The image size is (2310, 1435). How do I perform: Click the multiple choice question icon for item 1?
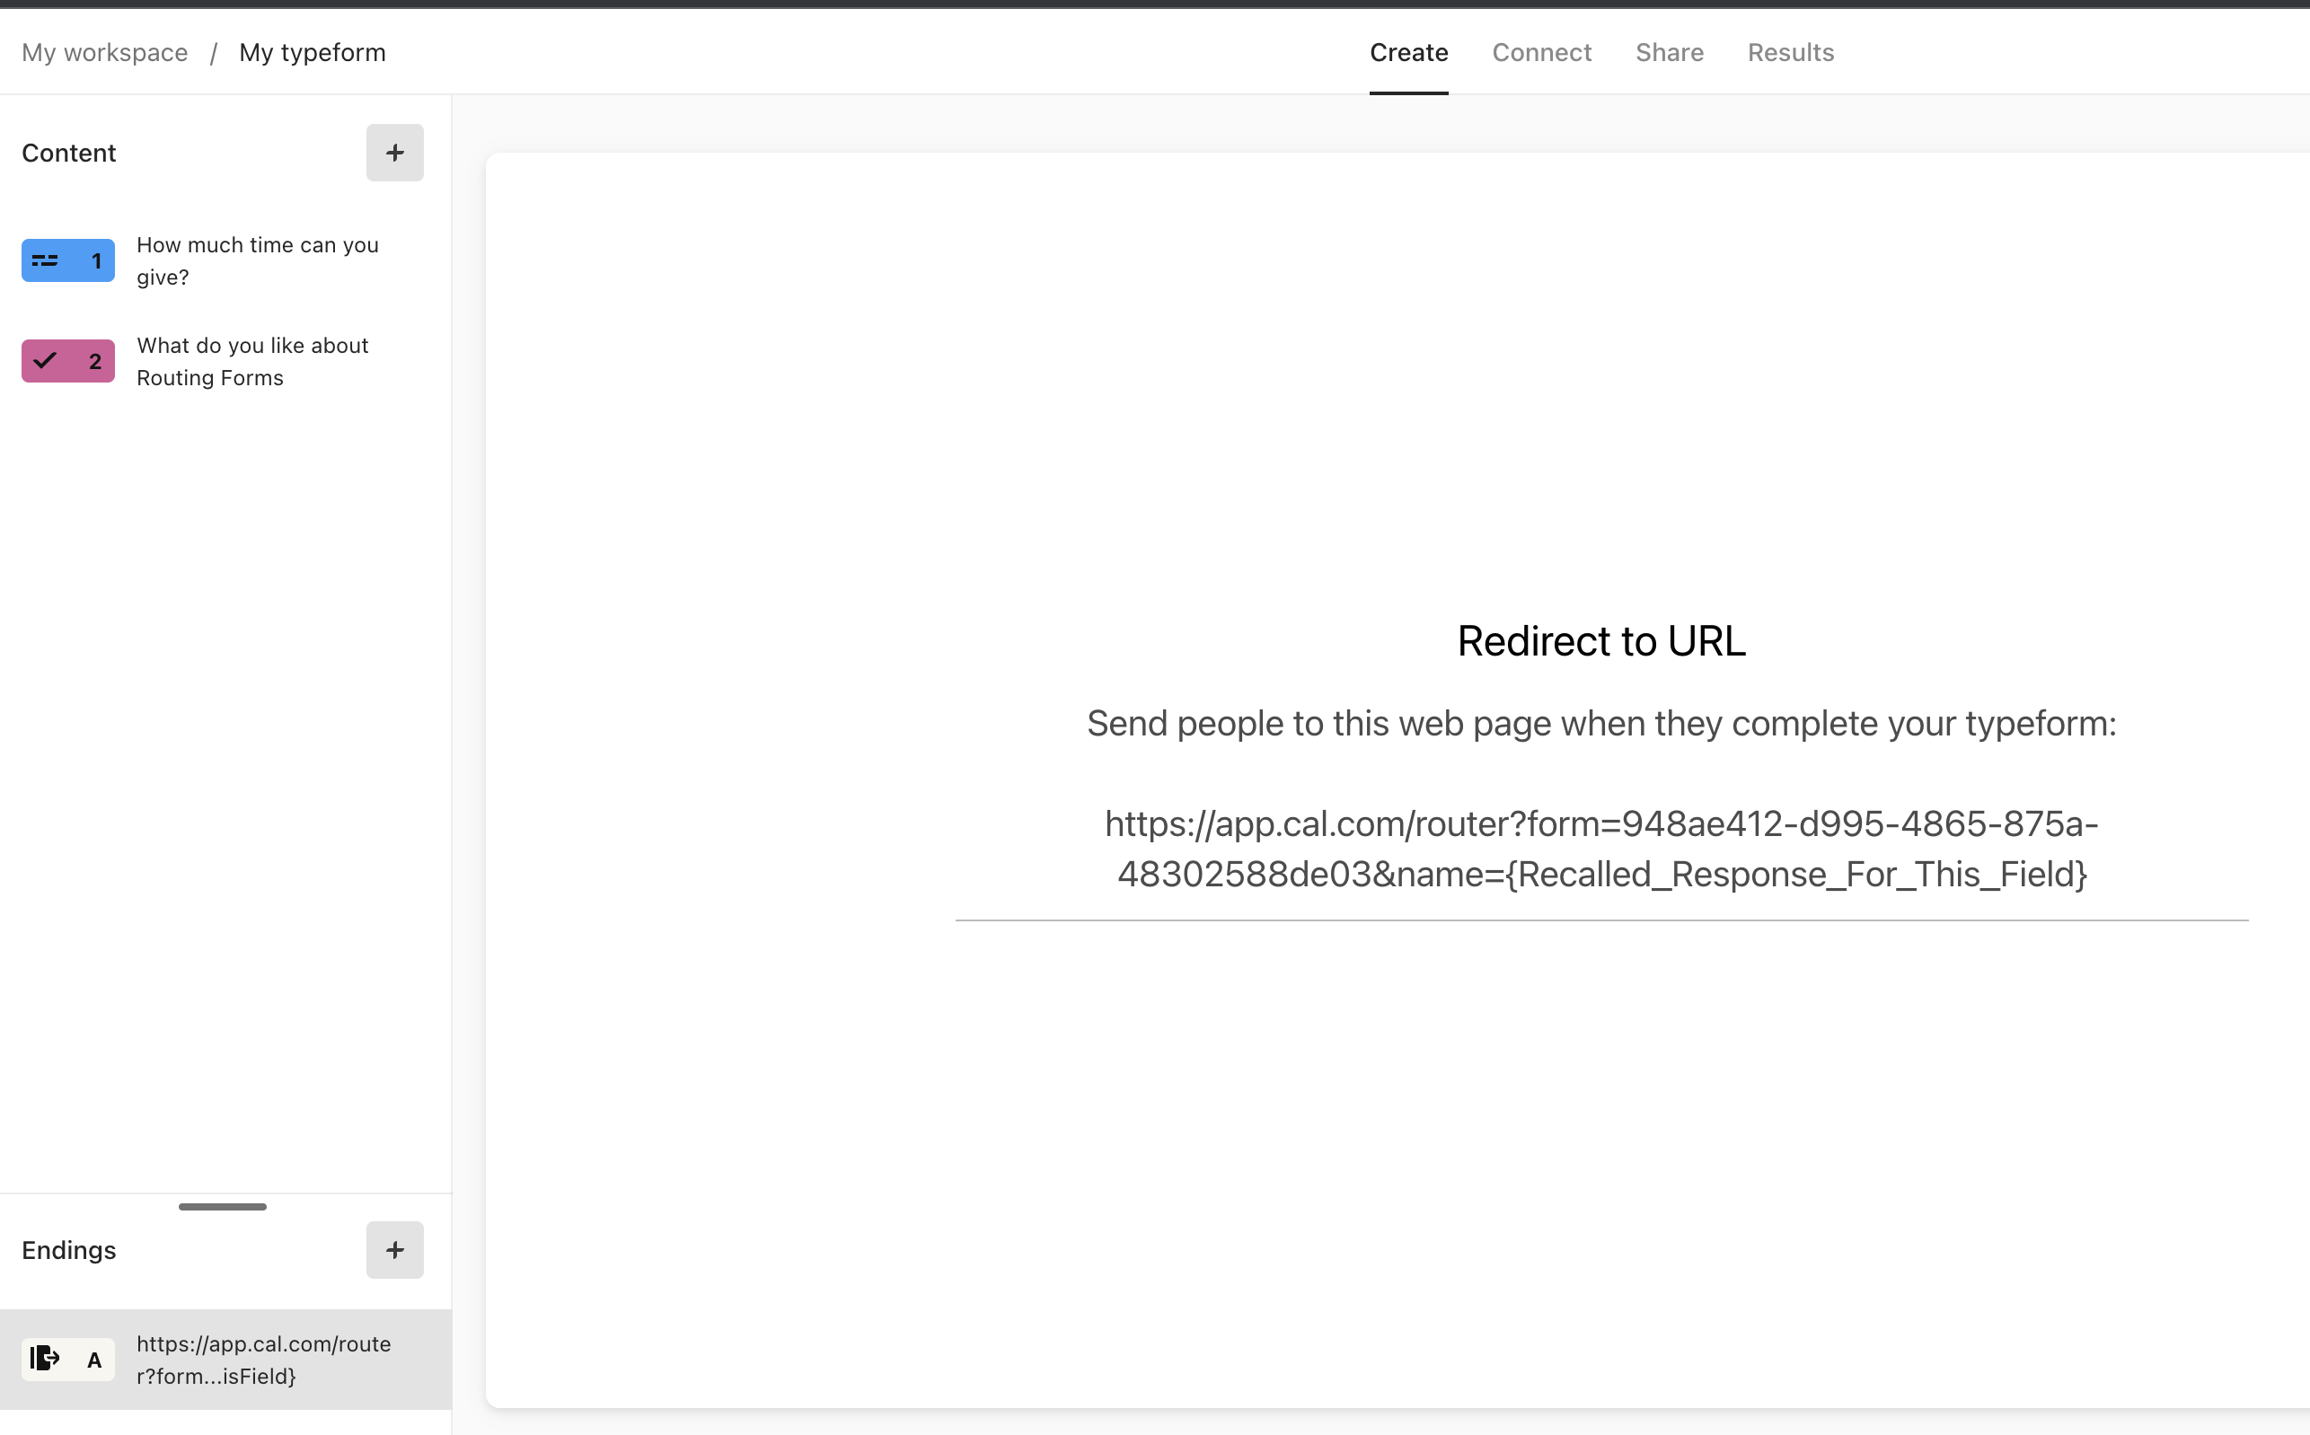tap(47, 260)
